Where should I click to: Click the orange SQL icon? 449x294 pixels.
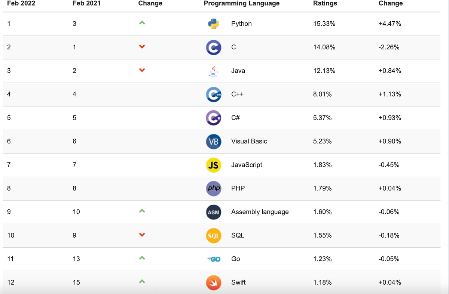[214, 235]
